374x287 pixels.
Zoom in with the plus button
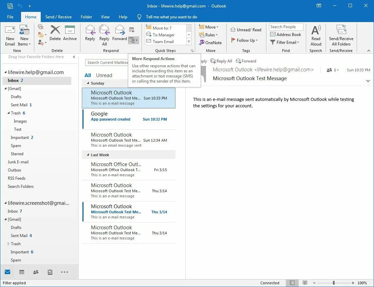coord(353,283)
